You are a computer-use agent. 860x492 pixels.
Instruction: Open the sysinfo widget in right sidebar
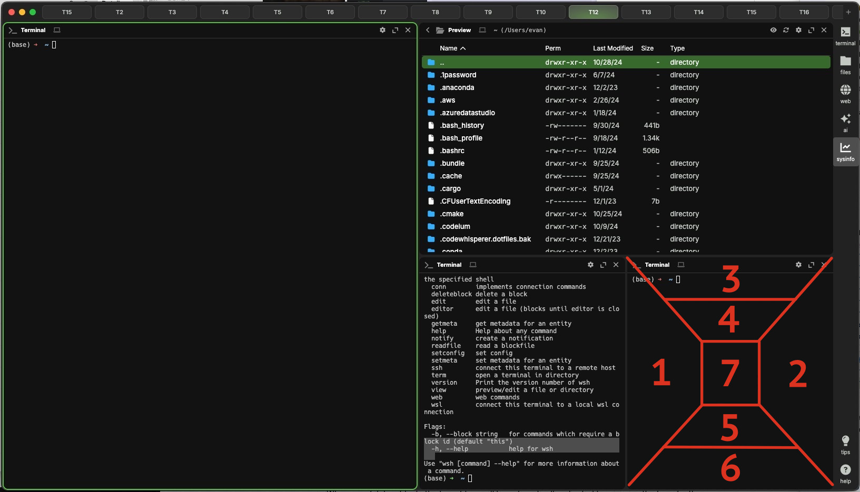coord(845,152)
